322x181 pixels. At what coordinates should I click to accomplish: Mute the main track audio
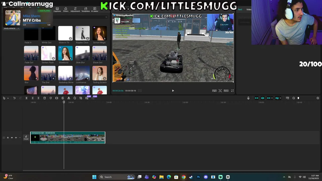[16, 138]
